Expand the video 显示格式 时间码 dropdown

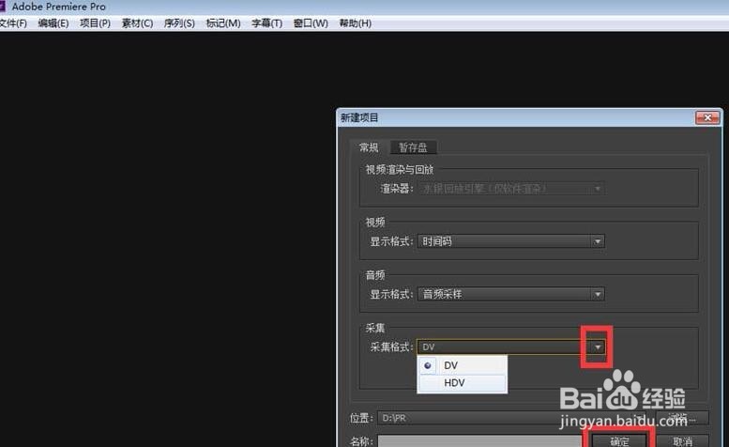point(511,241)
